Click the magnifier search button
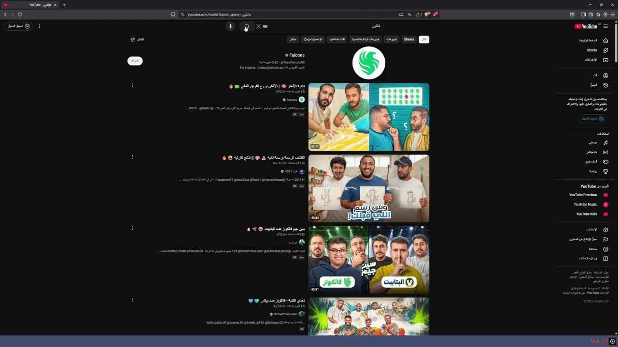The height and width of the screenshot is (347, 618). 246,27
